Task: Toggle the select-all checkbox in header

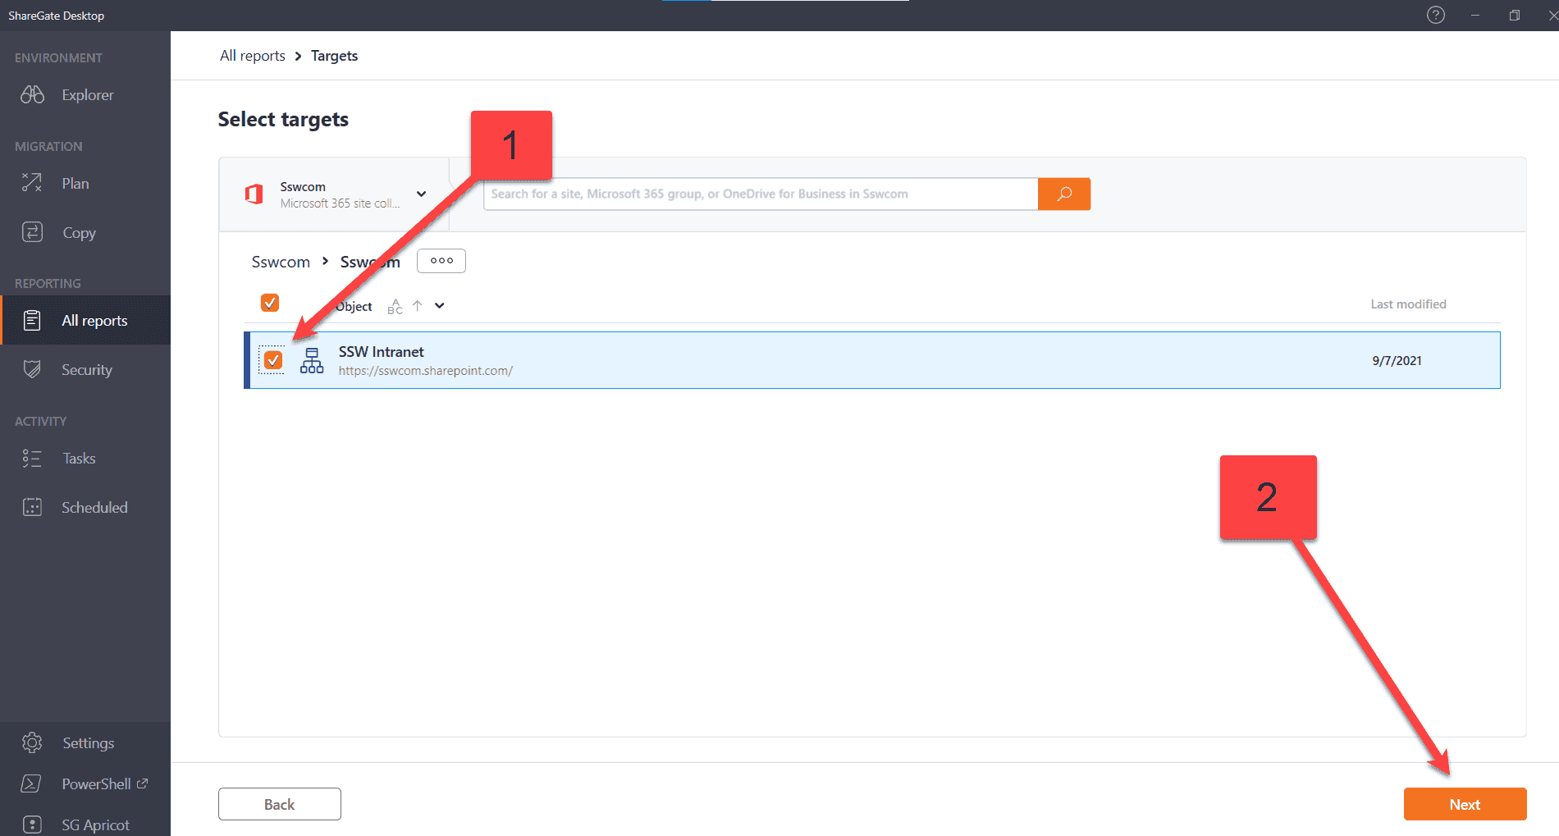Action: click(x=270, y=304)
